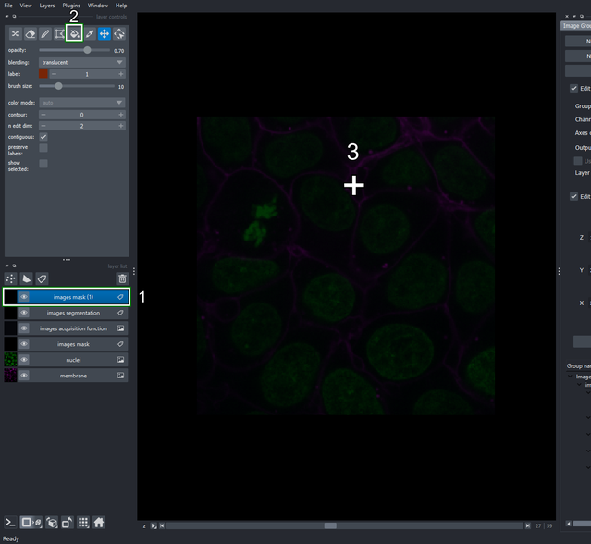Viewport: 591px width, 544px height.
Task: Open the Layers menu
Action: (x=47, y=6)
